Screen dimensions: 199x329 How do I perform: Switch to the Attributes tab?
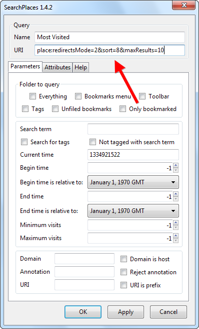pos(57,67)
